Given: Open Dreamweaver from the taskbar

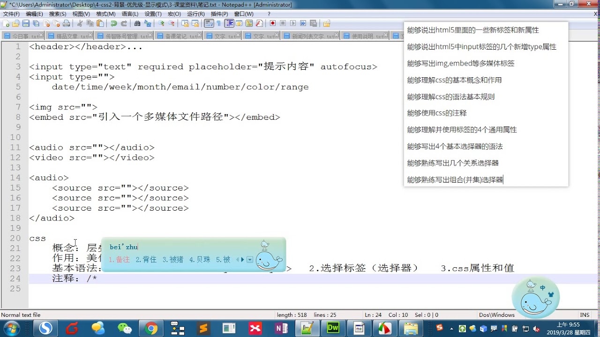Looking at the screenshot, I should coord(333,329).
